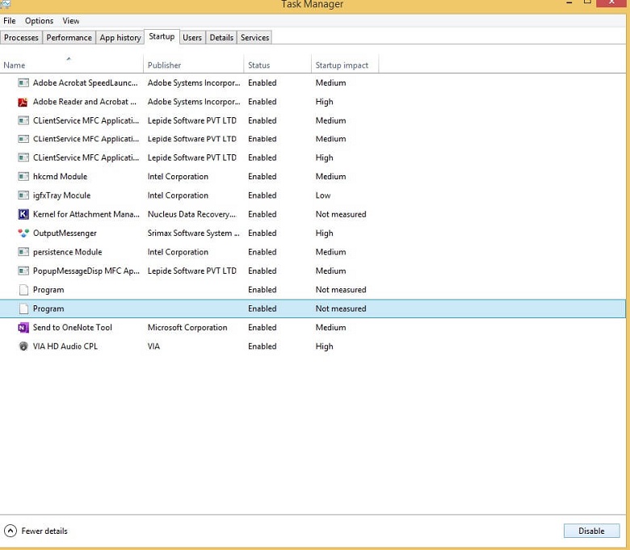Click the hkcmd Module icon

[x=23, y=176]
